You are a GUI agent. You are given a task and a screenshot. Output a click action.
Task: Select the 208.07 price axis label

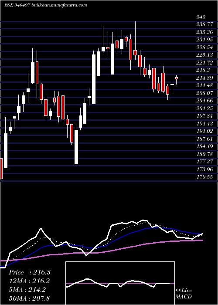tap(204, 93)
